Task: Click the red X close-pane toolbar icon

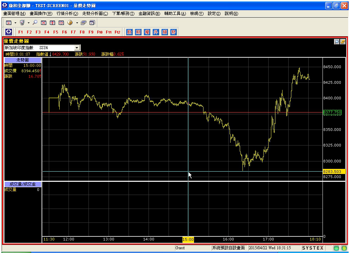Action: pyautogui.click(x=43, y=23)
